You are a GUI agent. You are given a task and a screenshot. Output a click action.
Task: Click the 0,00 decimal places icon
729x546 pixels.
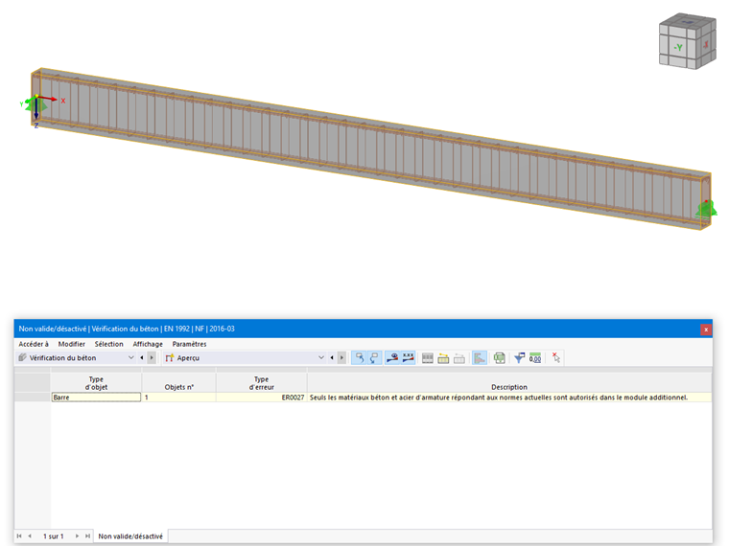[535, 358]
